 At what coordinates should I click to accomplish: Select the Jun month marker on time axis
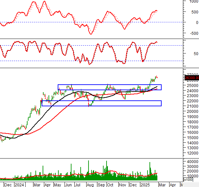(x=69, y=185)
